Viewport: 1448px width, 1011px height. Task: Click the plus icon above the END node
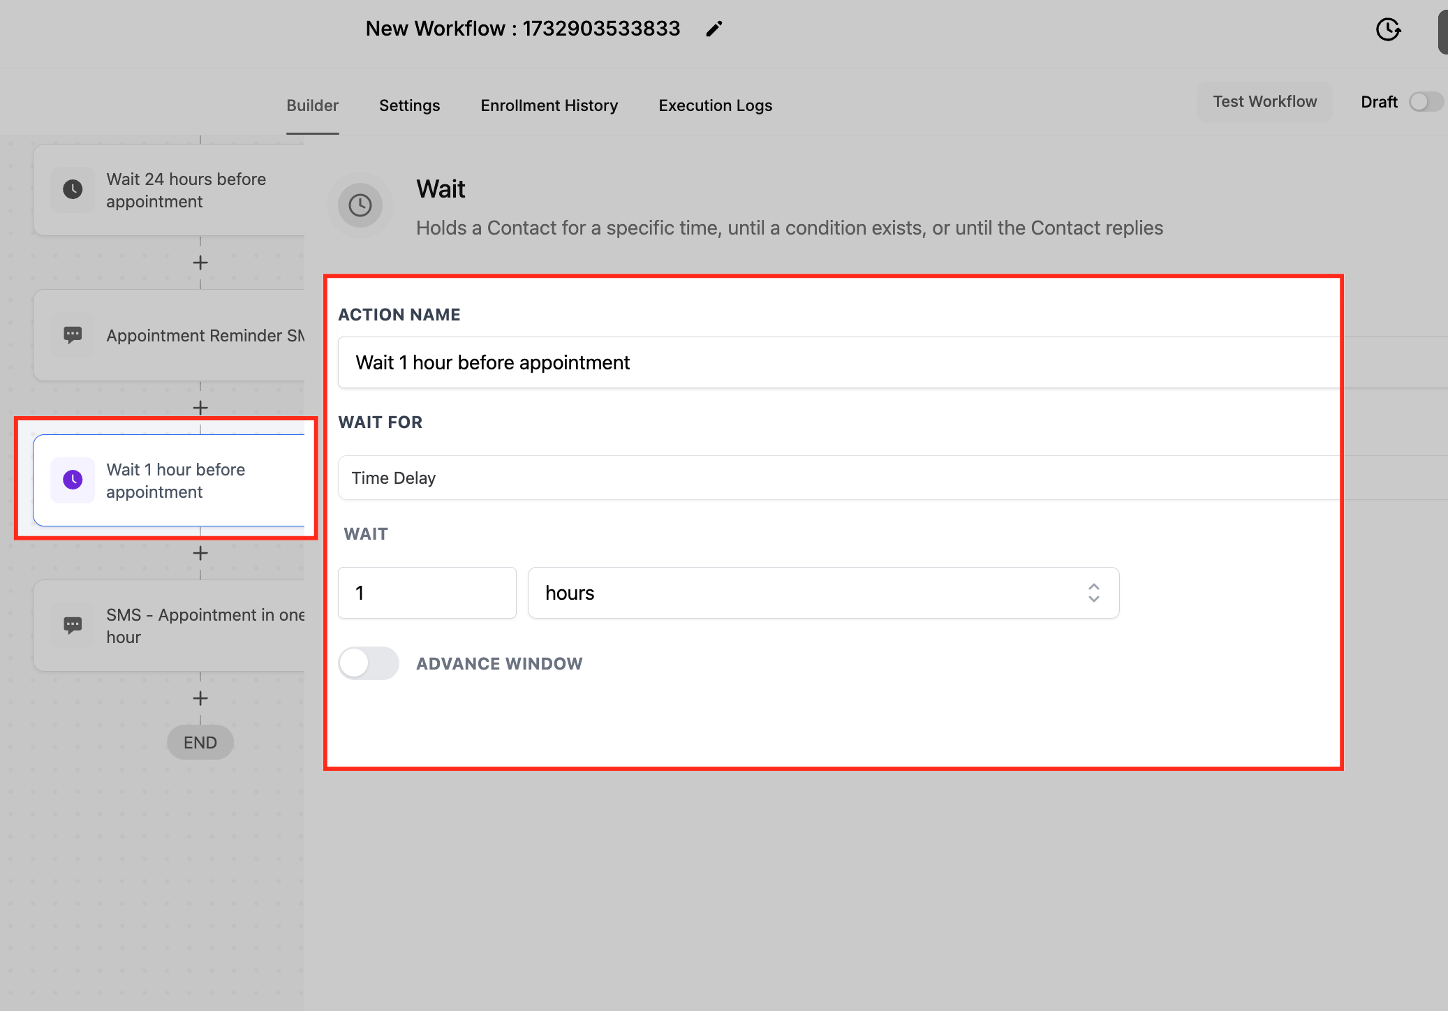[x=200, y=698]
